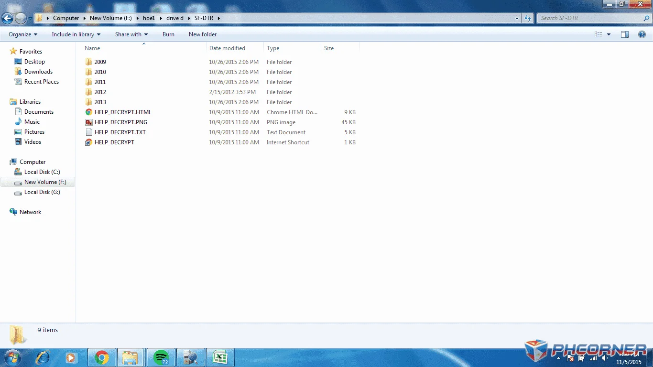Click the 45 KB size cell
653x367 pixels.
(x=348, y=122)
